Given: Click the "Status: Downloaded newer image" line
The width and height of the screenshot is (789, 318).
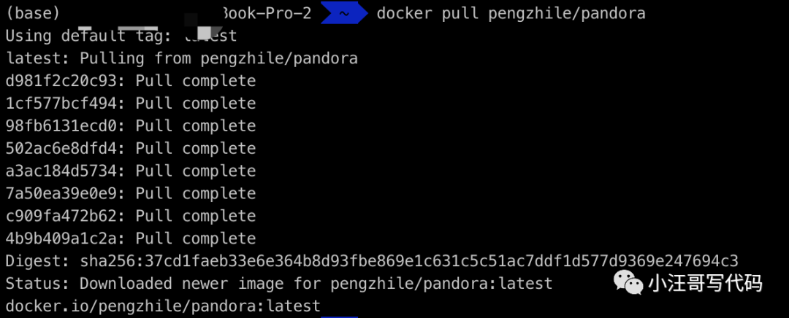Looking at the screenshot, I should pos(278,283).
